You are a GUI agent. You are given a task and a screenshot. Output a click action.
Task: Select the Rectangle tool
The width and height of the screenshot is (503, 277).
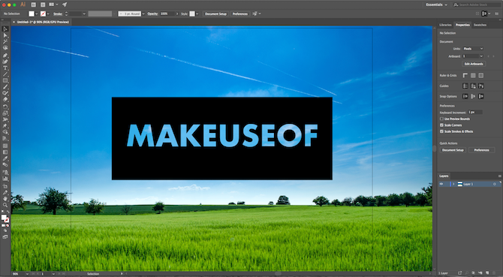(x=5, y=80)
